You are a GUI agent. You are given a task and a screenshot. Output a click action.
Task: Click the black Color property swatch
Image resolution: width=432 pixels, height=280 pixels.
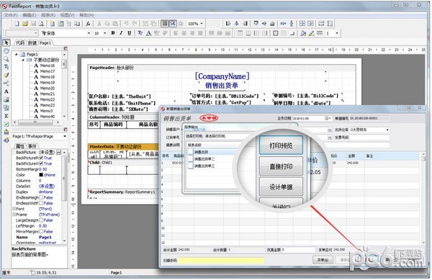coord(41,175)
